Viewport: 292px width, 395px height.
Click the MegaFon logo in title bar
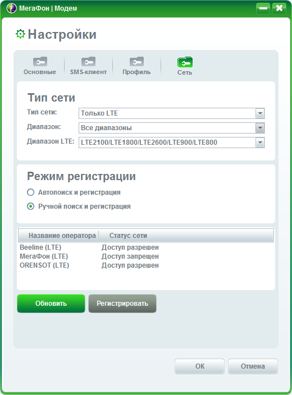pos(11,8)
